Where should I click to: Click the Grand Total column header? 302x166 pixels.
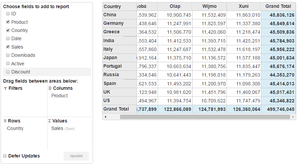coord(278,6)
